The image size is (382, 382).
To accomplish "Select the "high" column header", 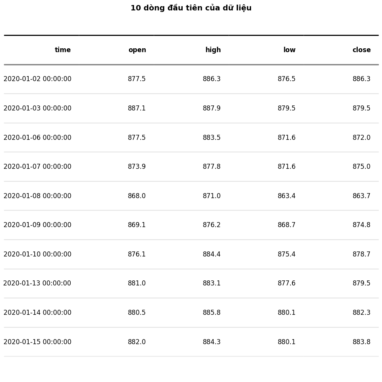I will coord(213,50).
